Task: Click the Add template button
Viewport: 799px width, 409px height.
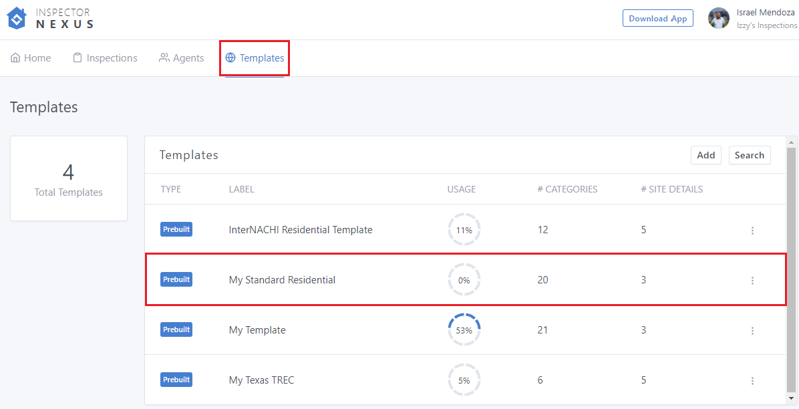Action: point(705,155)
